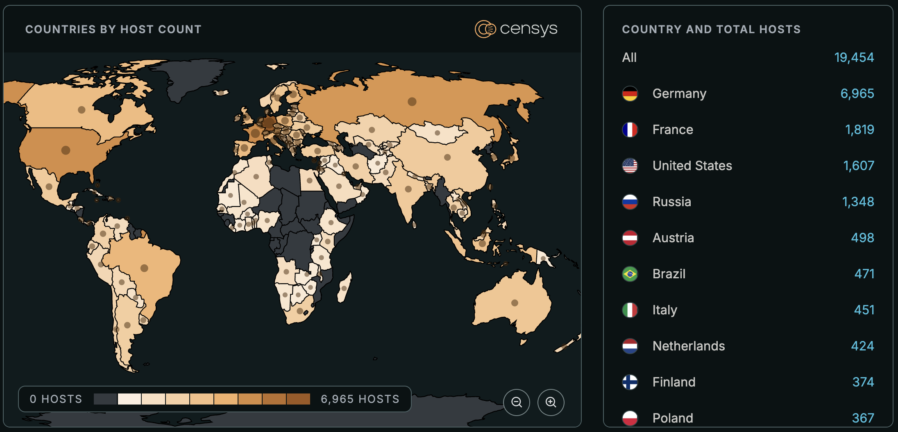This screenshot has width=898, height=432.
Task: Click the zoom out magnifier button
Action: coord(517,402)
